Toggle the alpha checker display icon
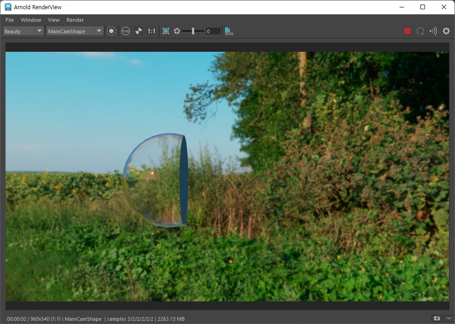 click(139, 31)
